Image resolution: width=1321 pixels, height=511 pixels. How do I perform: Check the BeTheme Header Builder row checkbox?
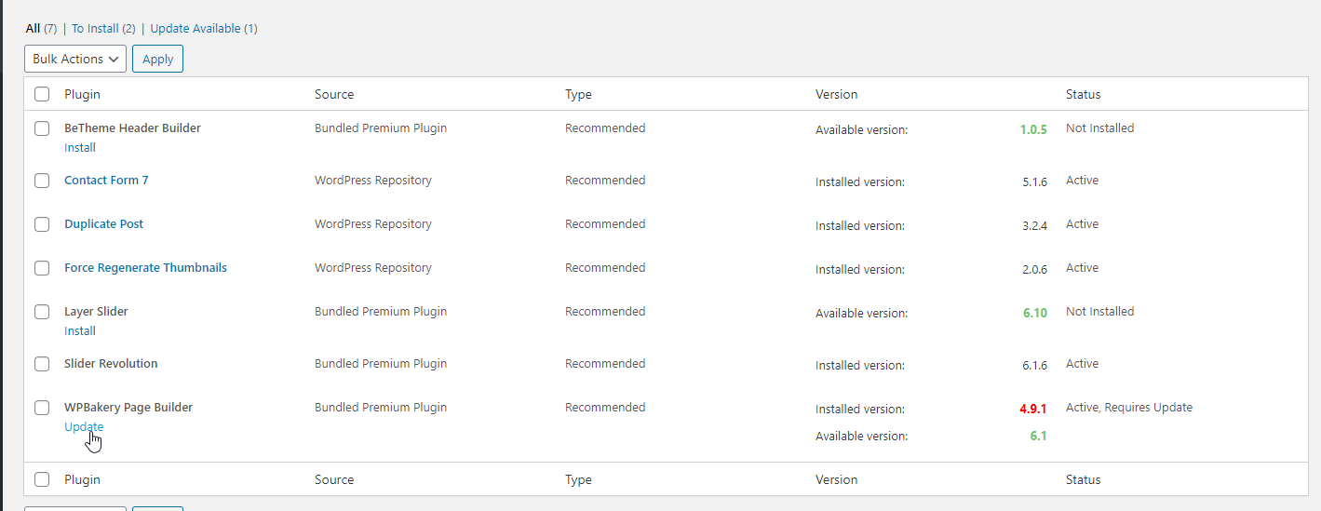(42, 128)
